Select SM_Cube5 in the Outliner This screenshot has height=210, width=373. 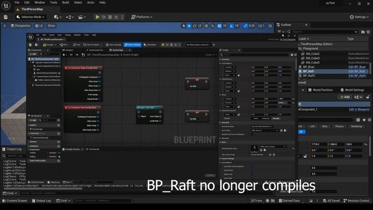[x=312, y=62]
